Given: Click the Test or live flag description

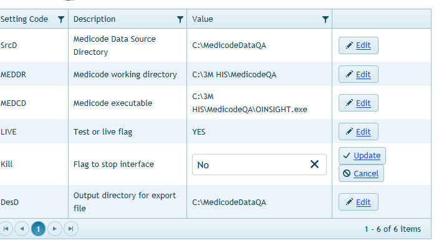Looking at the screenshot, I should pyautogui.click(x=103, y=132).
